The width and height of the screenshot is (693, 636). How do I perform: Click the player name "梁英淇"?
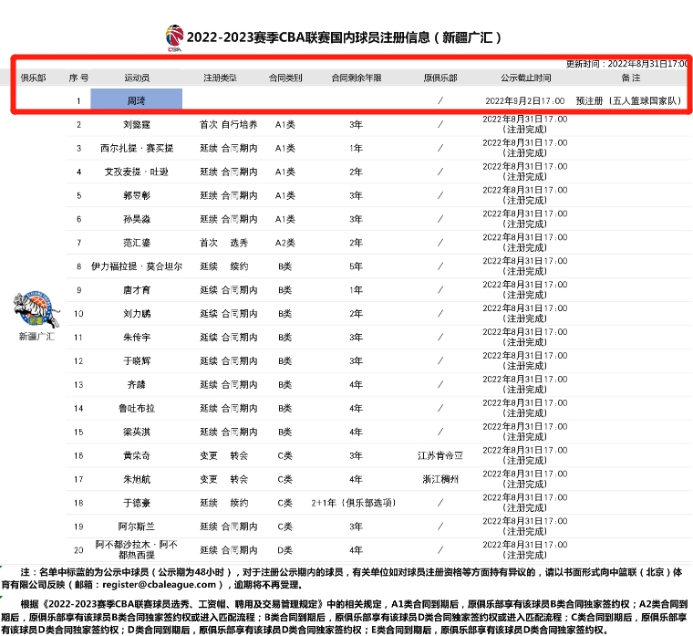click(x=137, y=433)
